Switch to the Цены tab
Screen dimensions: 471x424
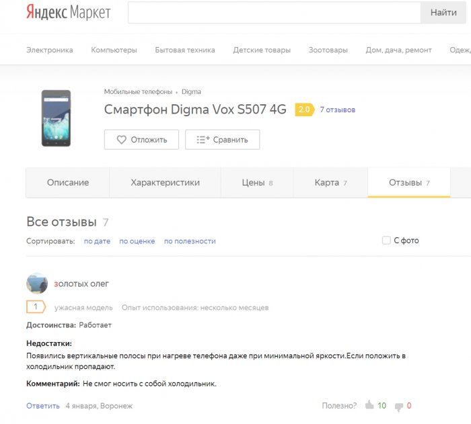coord(257,183)
